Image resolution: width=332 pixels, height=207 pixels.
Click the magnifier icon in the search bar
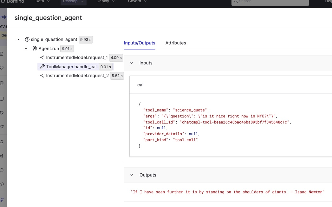236,1
